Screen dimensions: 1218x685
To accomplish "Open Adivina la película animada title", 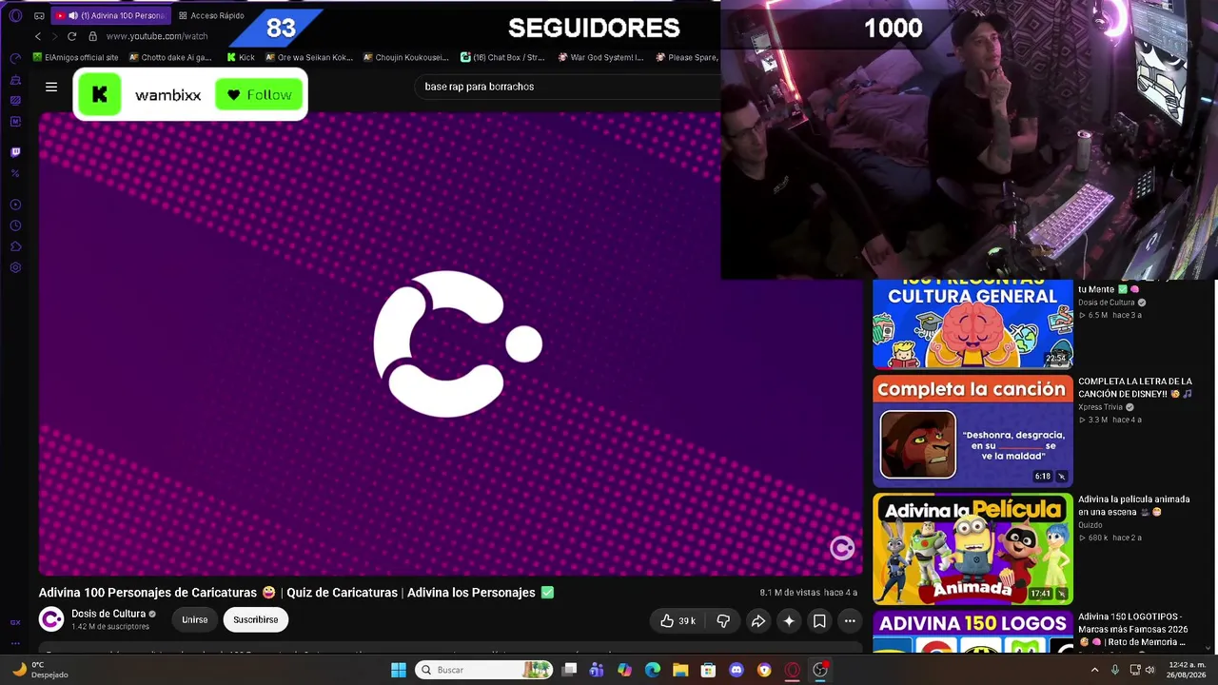I will (1134, 505).
